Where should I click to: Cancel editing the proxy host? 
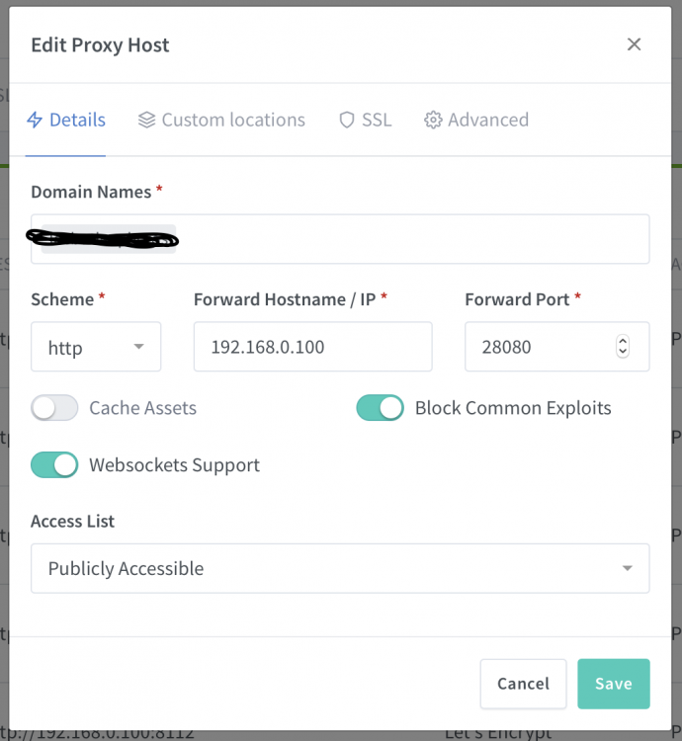point(523,684)
